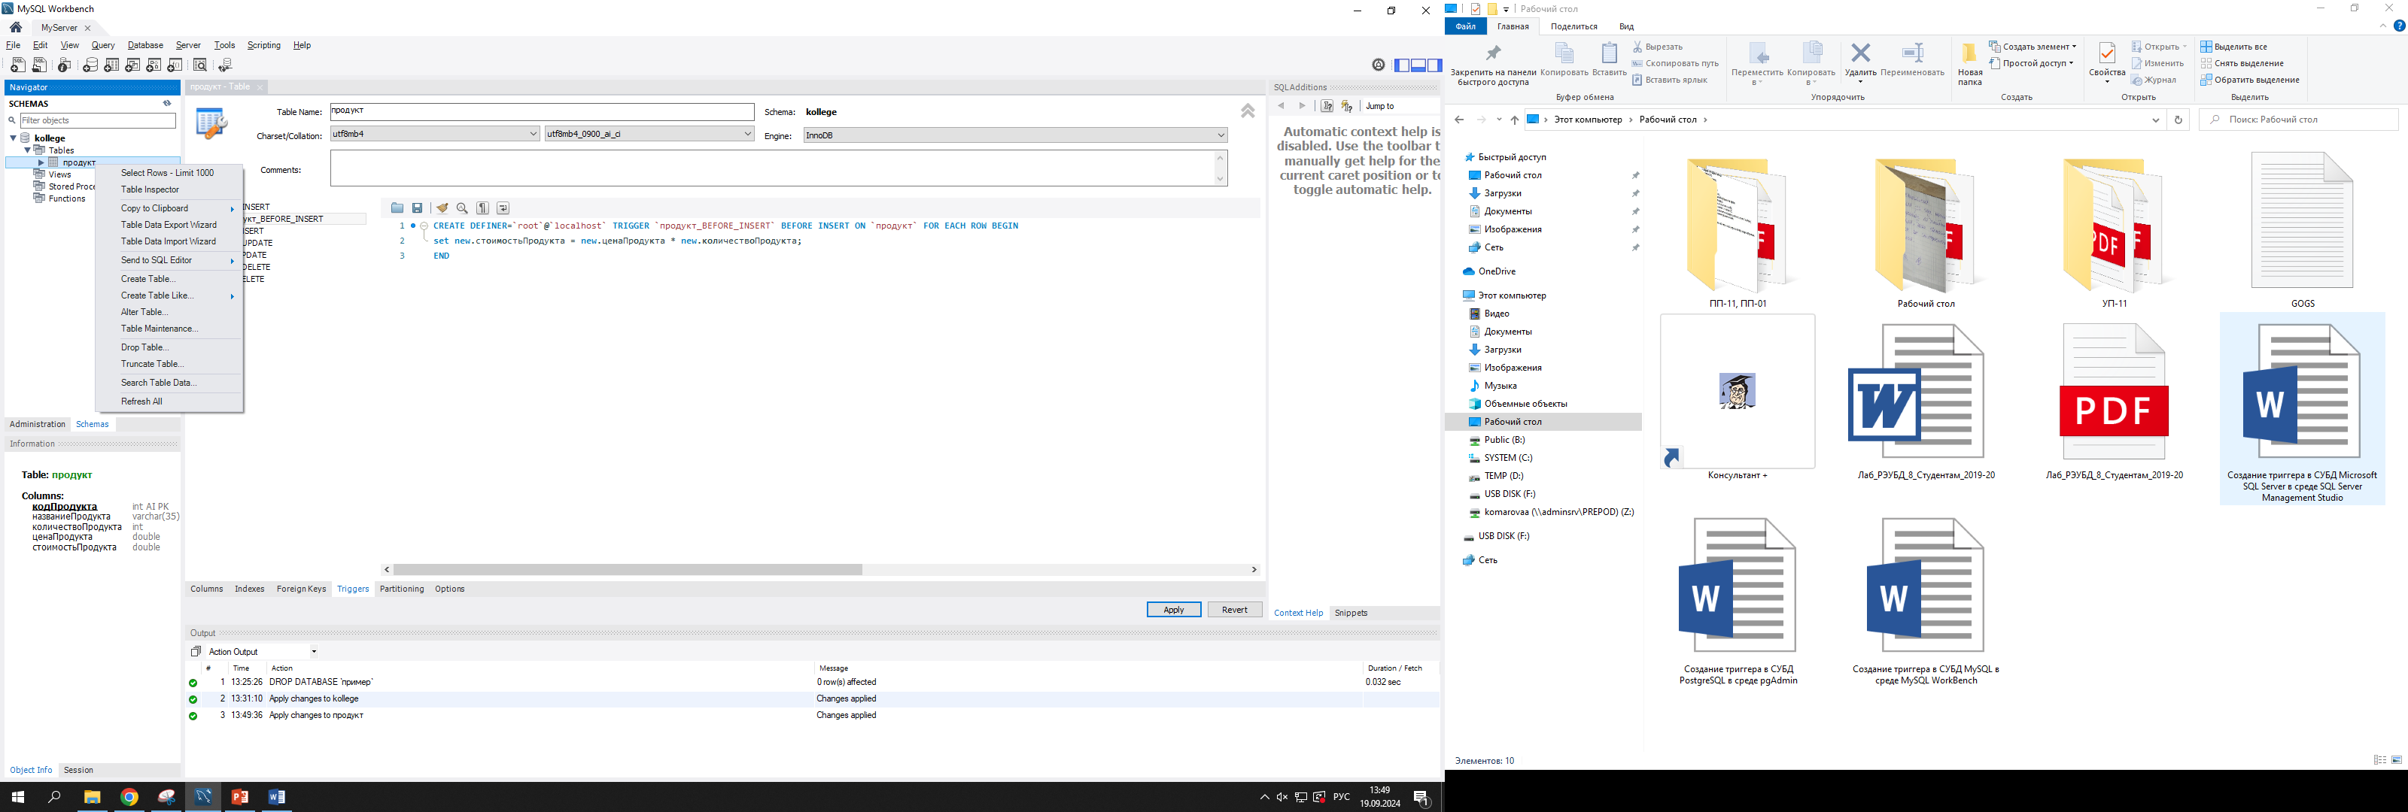This screenshot has width=2408, height=812.
Task: Find magnifier icon in trigger editor
Action: 462,208
